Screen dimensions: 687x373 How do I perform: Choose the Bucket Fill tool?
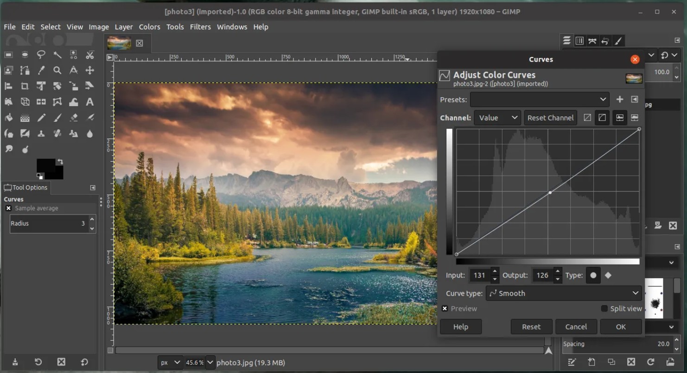[9, 118]
